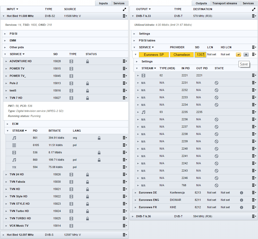
Task: Open menu for Euronews FR service
Action: (254, 207)
